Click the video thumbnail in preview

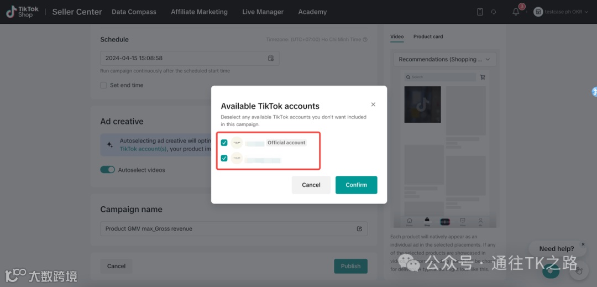(x=423, y=105)
